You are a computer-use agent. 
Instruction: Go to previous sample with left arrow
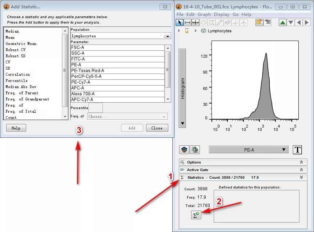pos(299,22)
